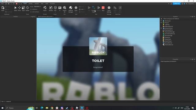Screen dimensions: 196x110
Task: Select TextChatService in Explorer
Action: click(169, 45)
